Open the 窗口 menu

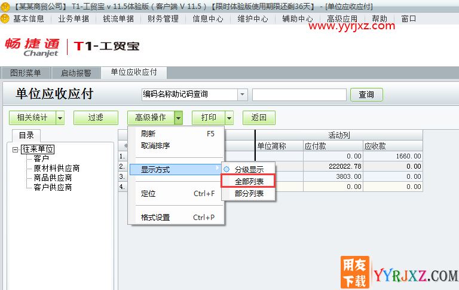(409, 19)
